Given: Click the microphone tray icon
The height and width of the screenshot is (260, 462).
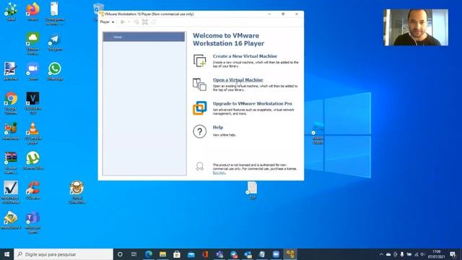Looking at the screenshot, I should click(x=402, y=254).
